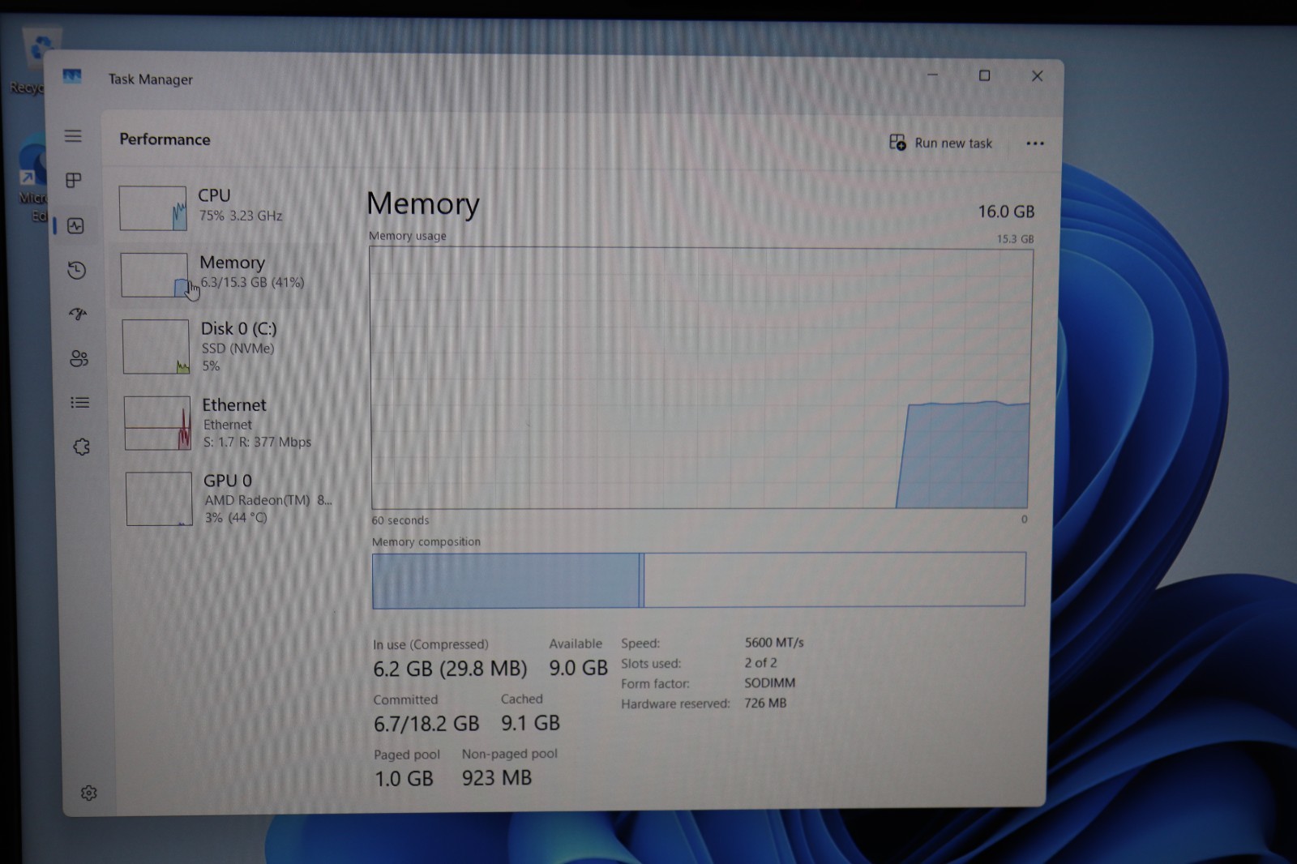Screen dimensions: 1297x864
Task: Click the "1.0 GB" paged pool value
Action: (404, 779)
